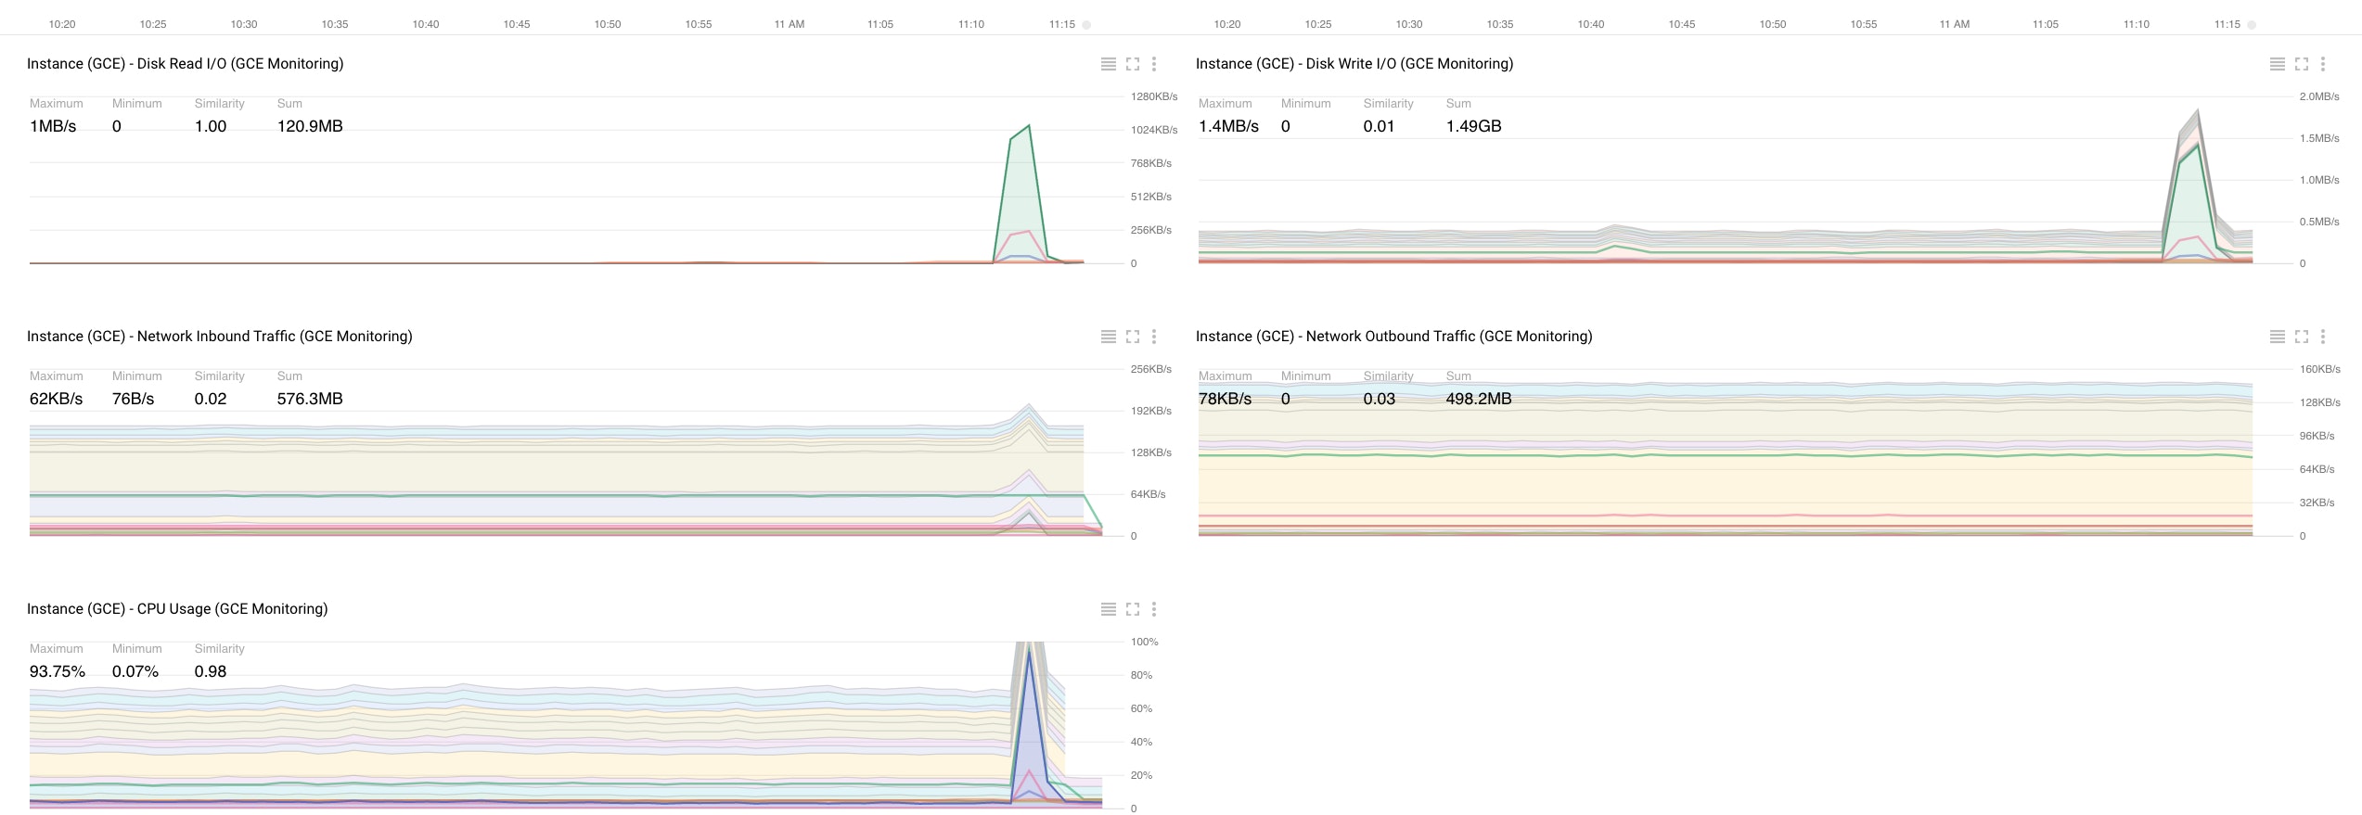Image resolution: width=2362 pixels, height=815 pixels.
Task: Click the current-time dot on right time axis
Action: 2252,25
